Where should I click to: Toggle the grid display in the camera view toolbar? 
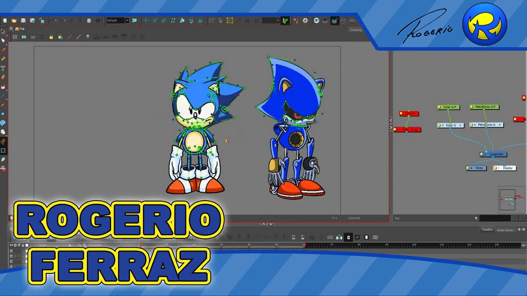pos(15,37)
